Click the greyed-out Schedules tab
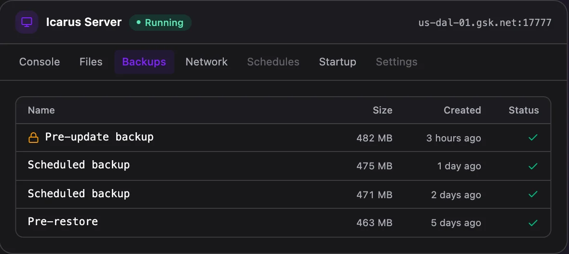Image resolution: width=569 pixels, height=254 pixels. (273, 62)
